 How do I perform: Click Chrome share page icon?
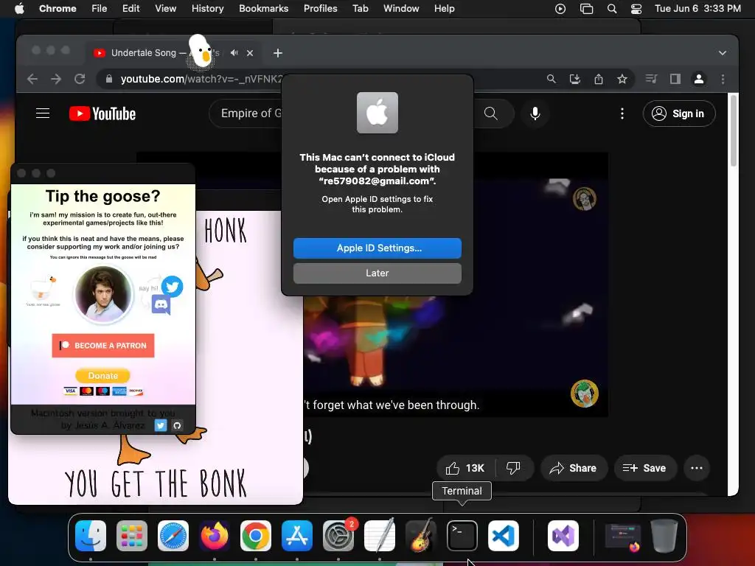pos(599,79)
